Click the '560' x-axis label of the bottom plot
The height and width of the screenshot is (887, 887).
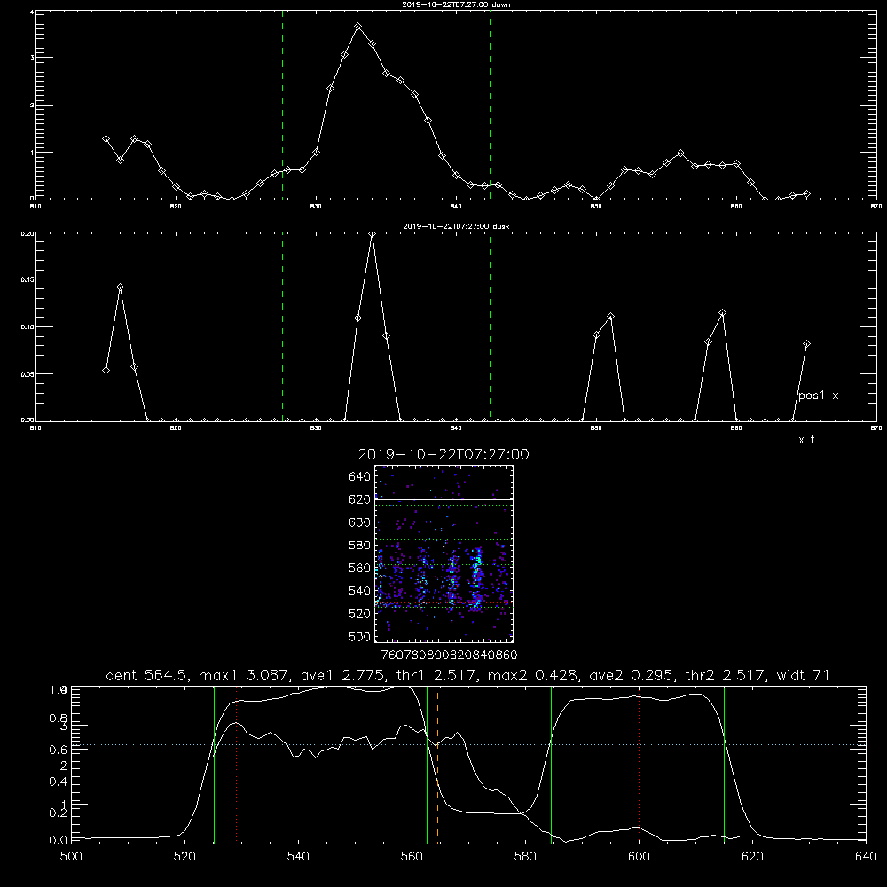pyautogui.click(x=412, y=857)
